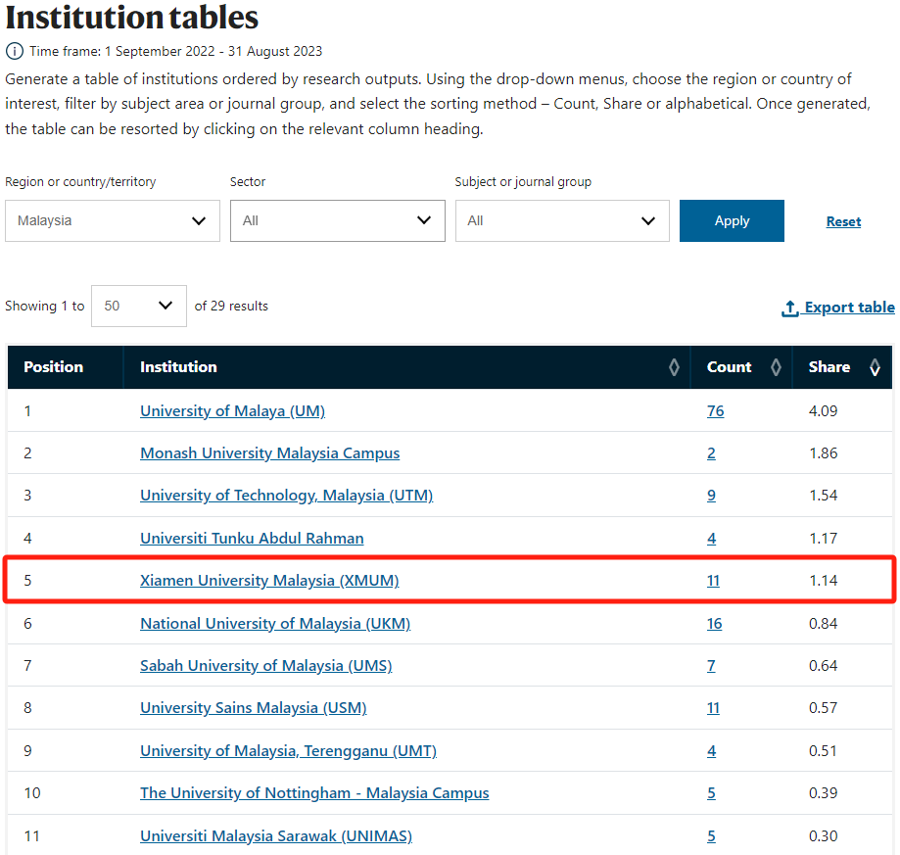This screenshot has height=855, width=900.
Task: Click the time frame info icon
Action: [x=15, y=51]
